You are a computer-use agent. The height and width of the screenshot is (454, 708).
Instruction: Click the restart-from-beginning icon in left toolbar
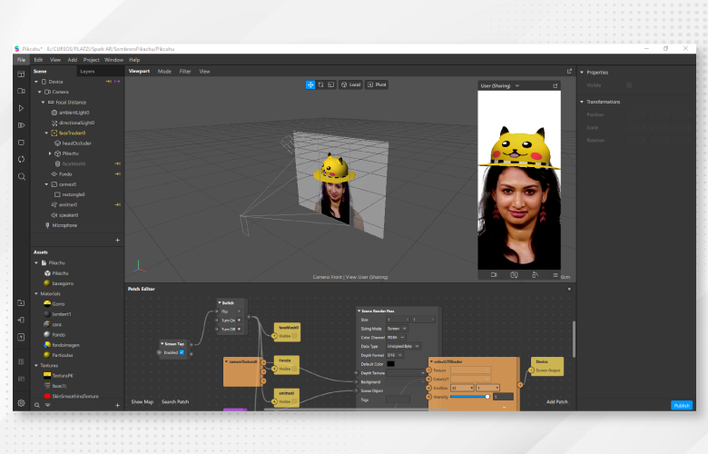tap(21, 125)
